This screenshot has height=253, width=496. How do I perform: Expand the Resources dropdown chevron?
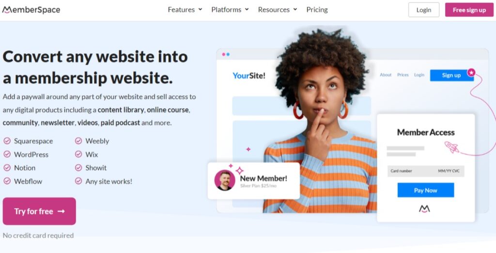(x=295, y=10)
